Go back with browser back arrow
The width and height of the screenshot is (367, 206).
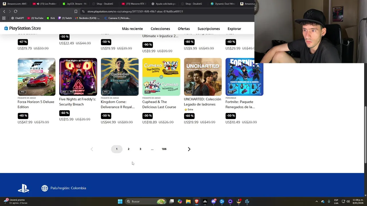(x=4, y=11)
